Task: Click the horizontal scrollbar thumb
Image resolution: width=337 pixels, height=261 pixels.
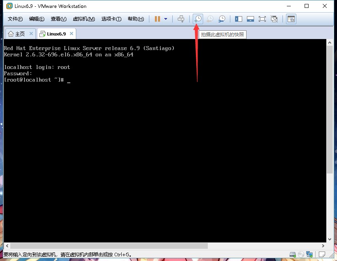Action: pos(109,246)
